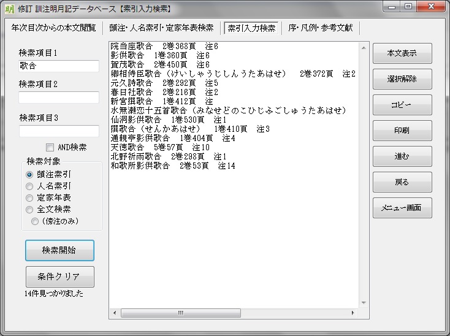The height and width of the screenshot is (336, 450).
Task: Switch to 頭注・人名索引・定家年表検索 tab
Action: (161, 28)
